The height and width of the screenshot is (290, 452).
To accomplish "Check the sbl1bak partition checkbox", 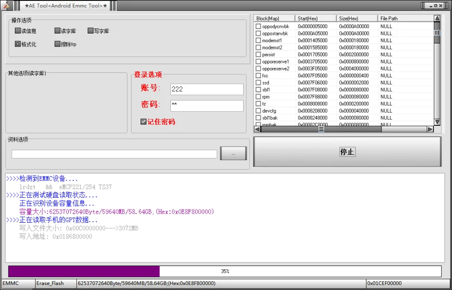I will click(x=258, y=118).
